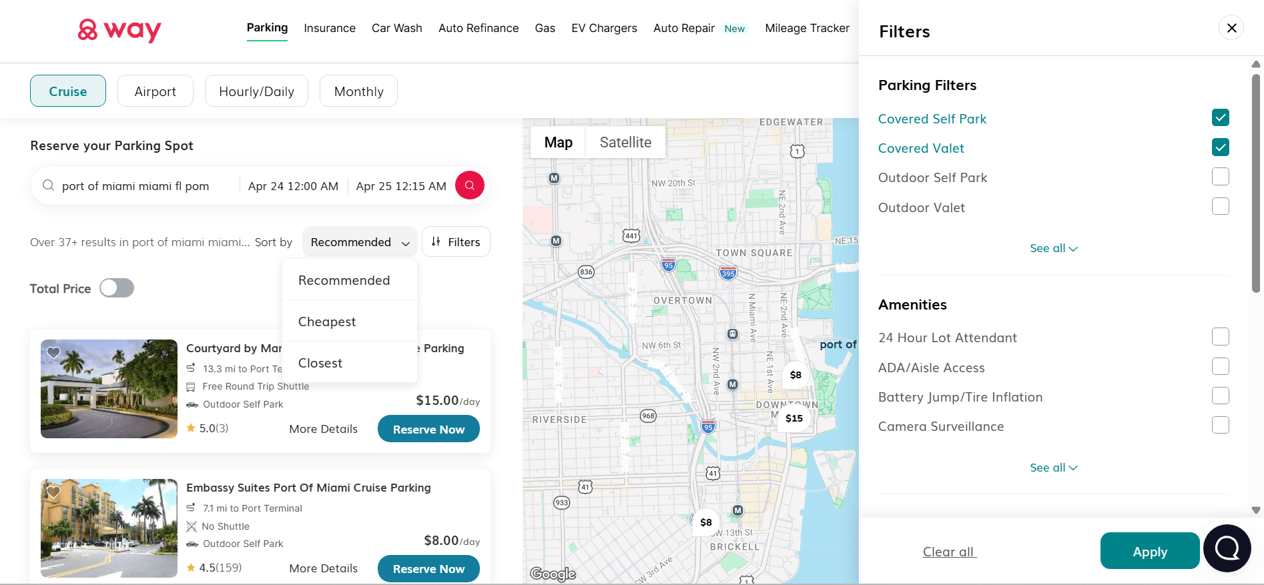Image resolution: width=1264 pixels, height=585 pixels.
Task: Click the Apply filters button
Action: pyautogui.click(x=1149, y=552)
